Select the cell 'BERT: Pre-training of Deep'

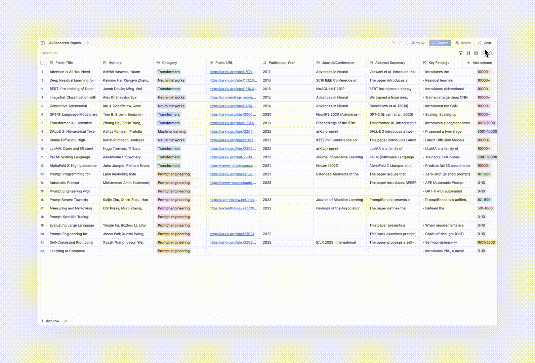[73, 89]
